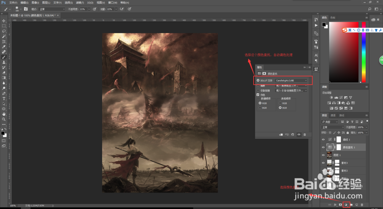Select the 设备链接 radio button
This screenshot has width=383, height=209.
pyautogui.click(x=258, y=90)
